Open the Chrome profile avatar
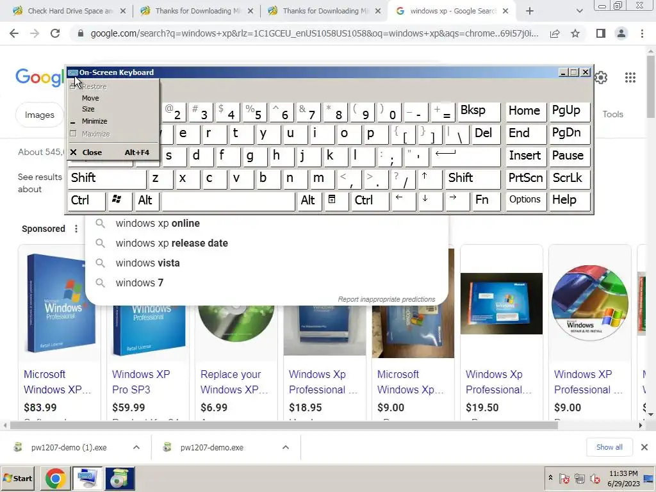656x492 pixels. pos(621,33)
